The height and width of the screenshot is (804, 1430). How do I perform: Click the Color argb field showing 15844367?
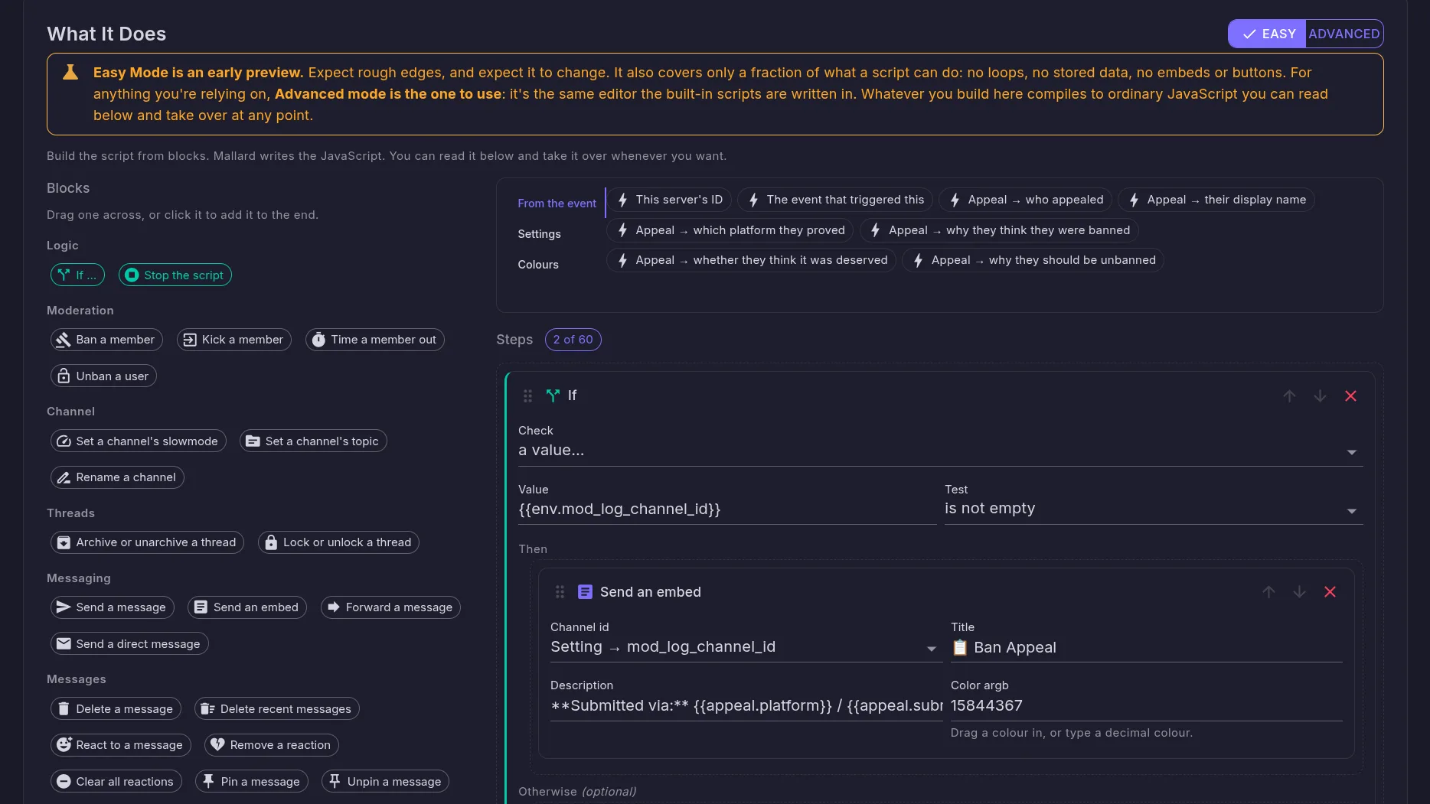(1146, 706)
